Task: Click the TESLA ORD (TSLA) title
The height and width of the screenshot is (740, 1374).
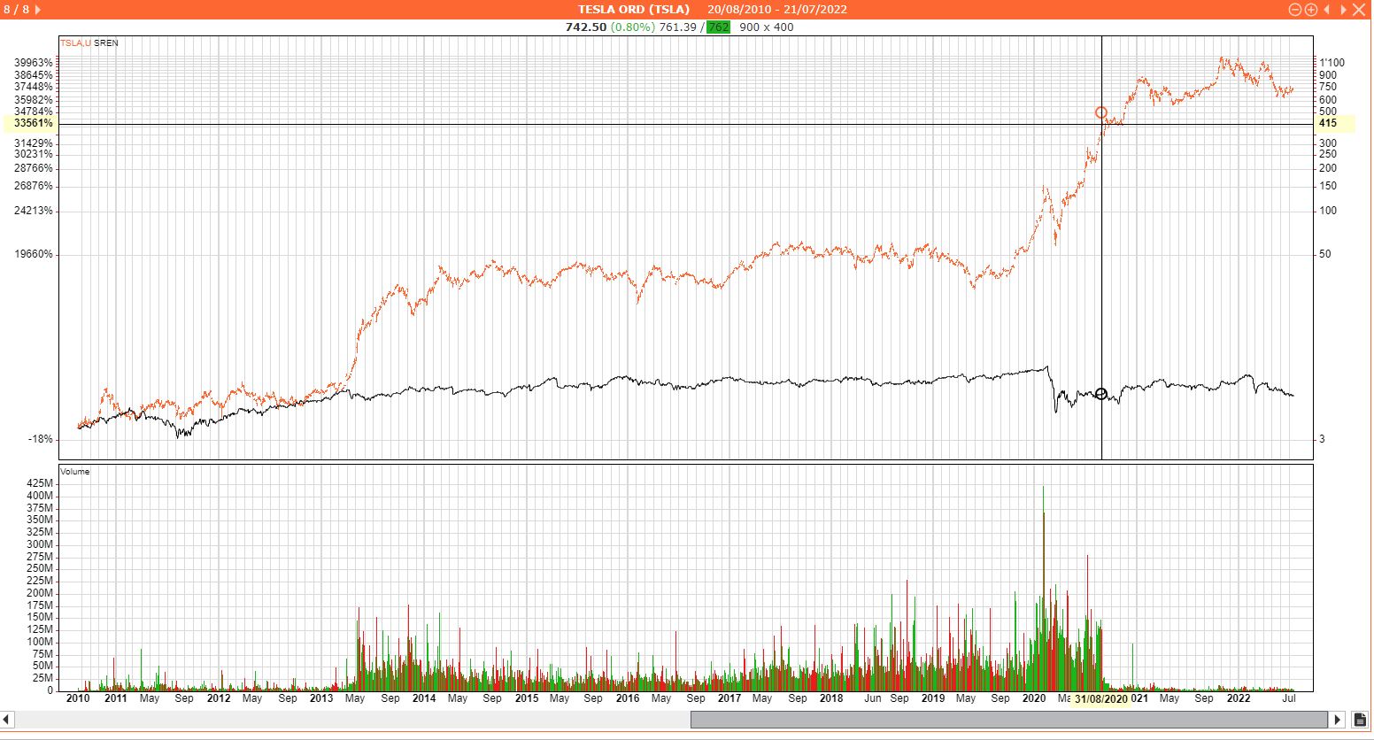Action: (x=634, y=10)
